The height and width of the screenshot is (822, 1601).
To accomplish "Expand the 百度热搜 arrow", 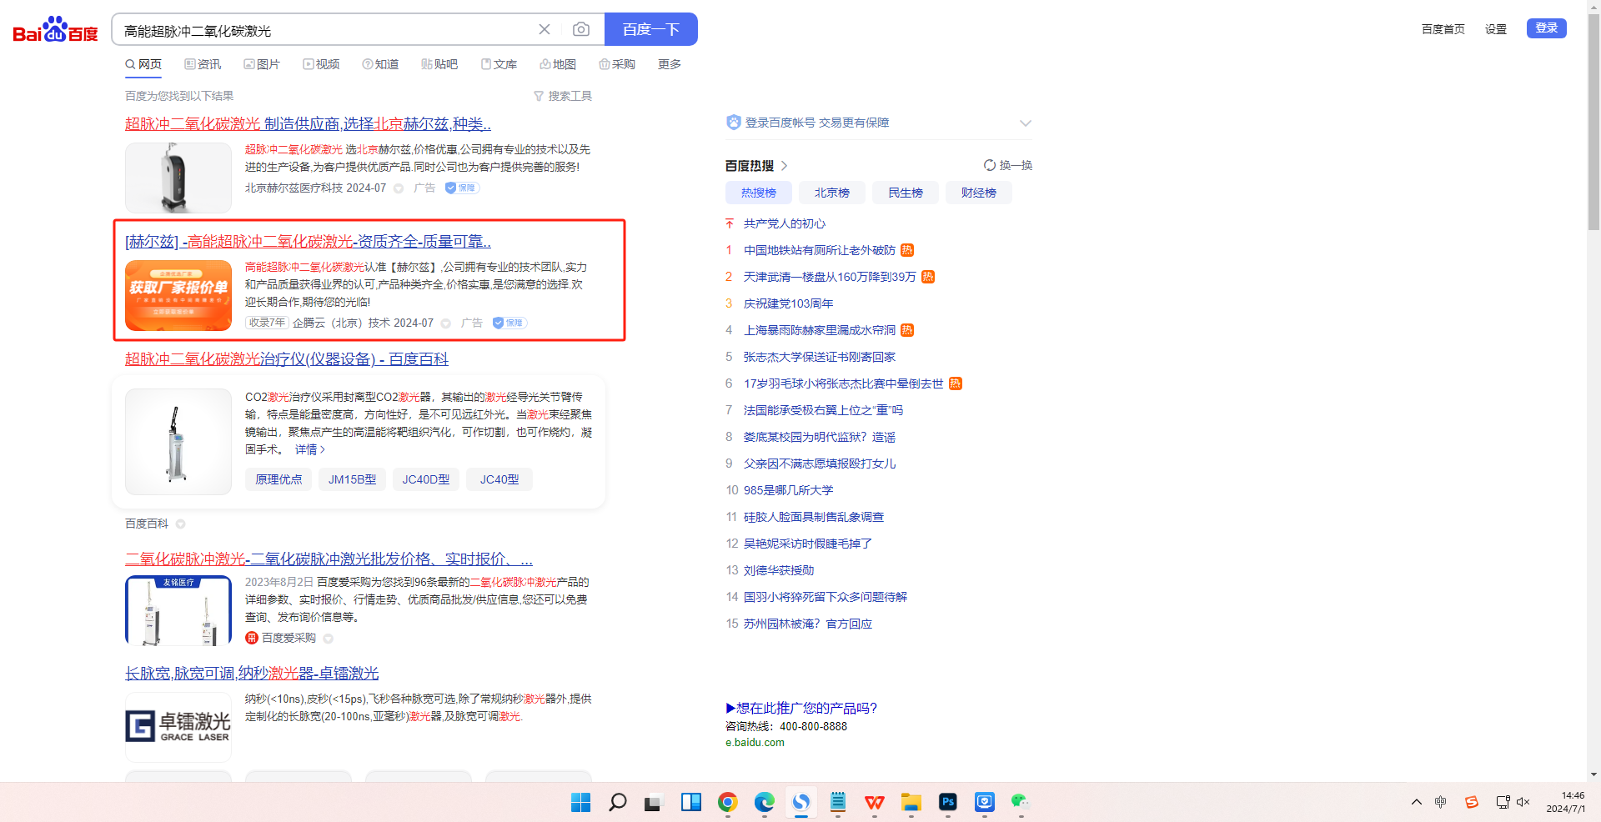I will click(x=784, y=166).
